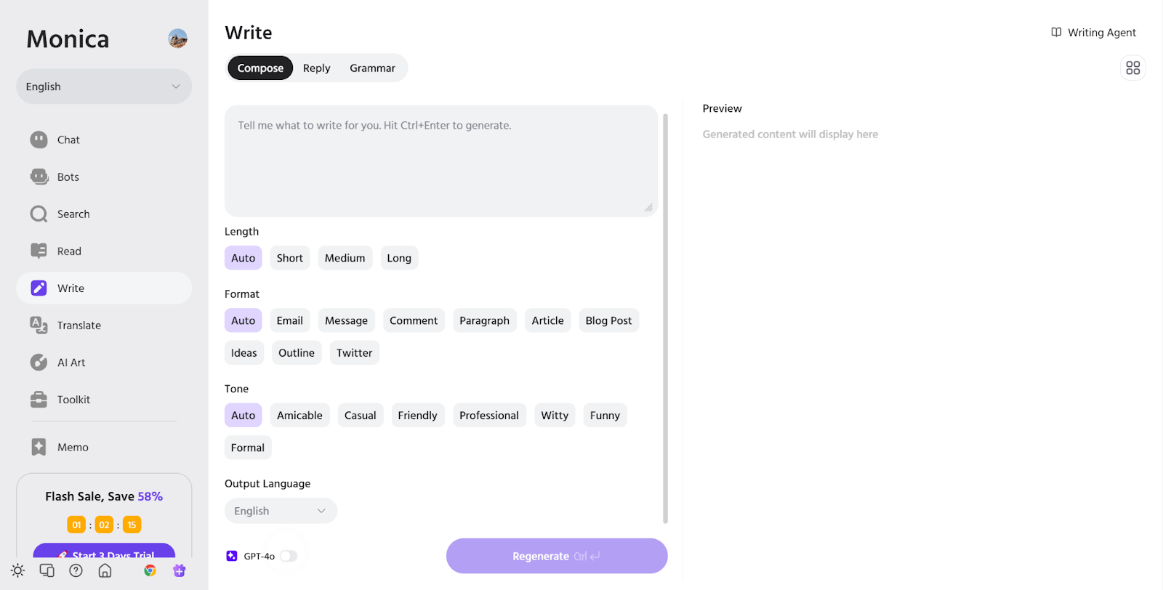Open the help question mark icon

(x=75, y=570)
